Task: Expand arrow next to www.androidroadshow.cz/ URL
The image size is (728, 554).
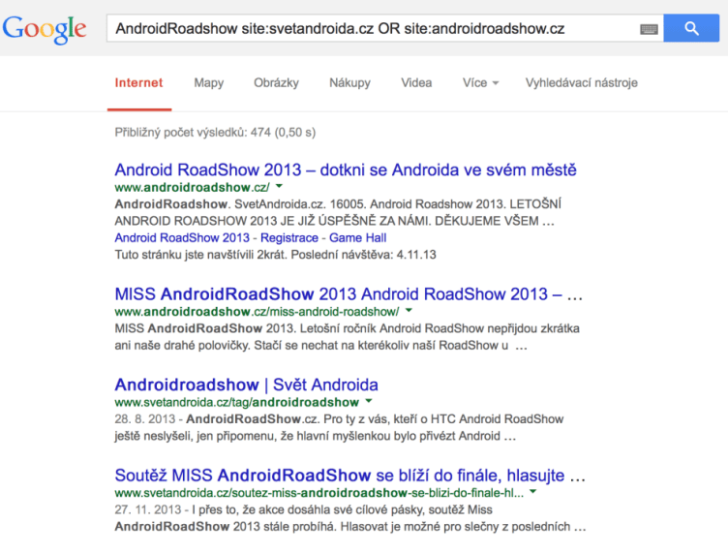Action: [279, 186]
